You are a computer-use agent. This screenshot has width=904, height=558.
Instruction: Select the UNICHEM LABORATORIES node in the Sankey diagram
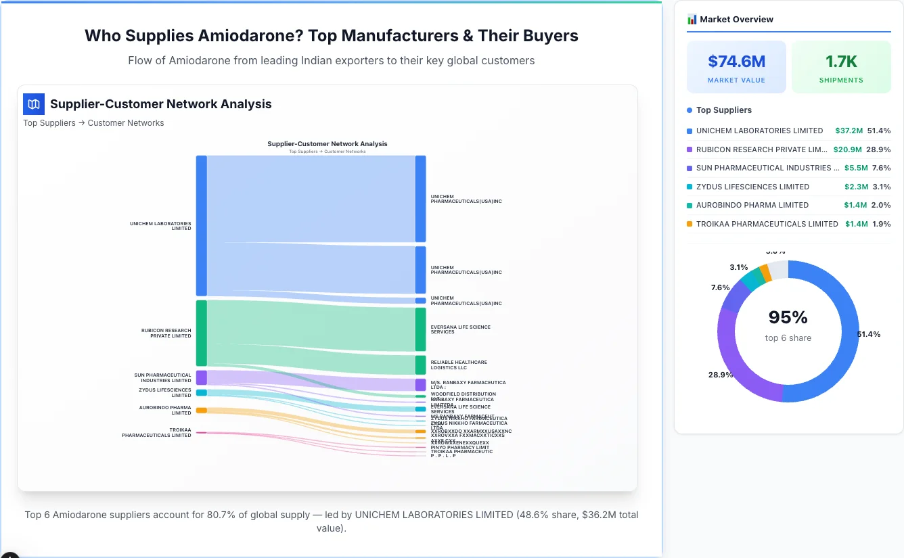tap(200, 225)
